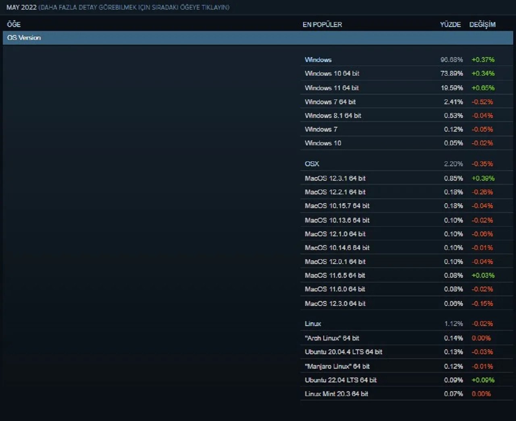The height and width of the screenshot is (421, 516).
Task: Click Windows 10 64 bit share 73.89%
Action: 451,73
